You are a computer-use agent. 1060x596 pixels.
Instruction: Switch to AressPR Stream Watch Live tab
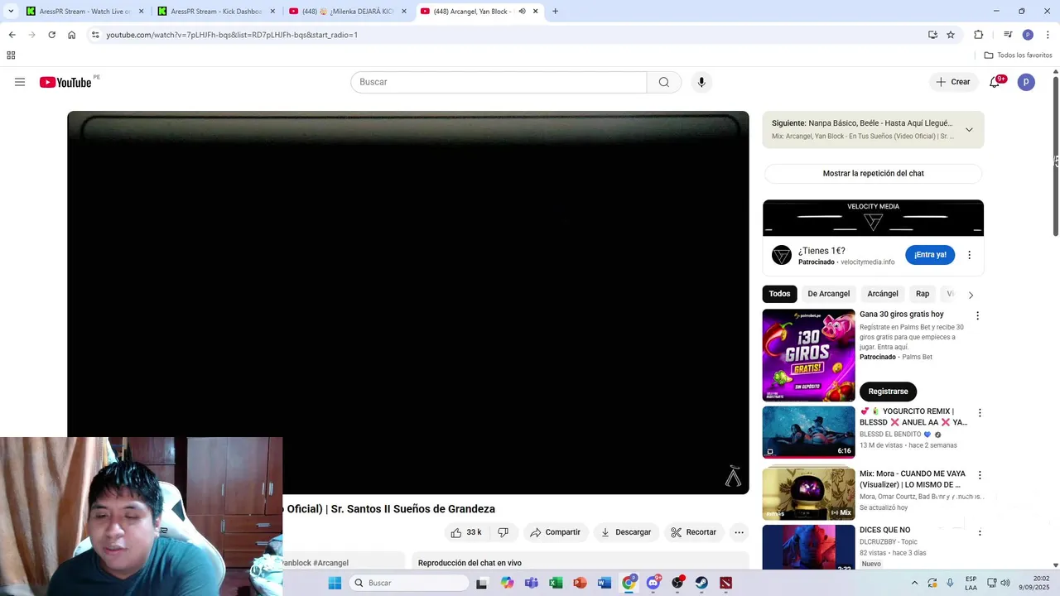pos(84,12)
